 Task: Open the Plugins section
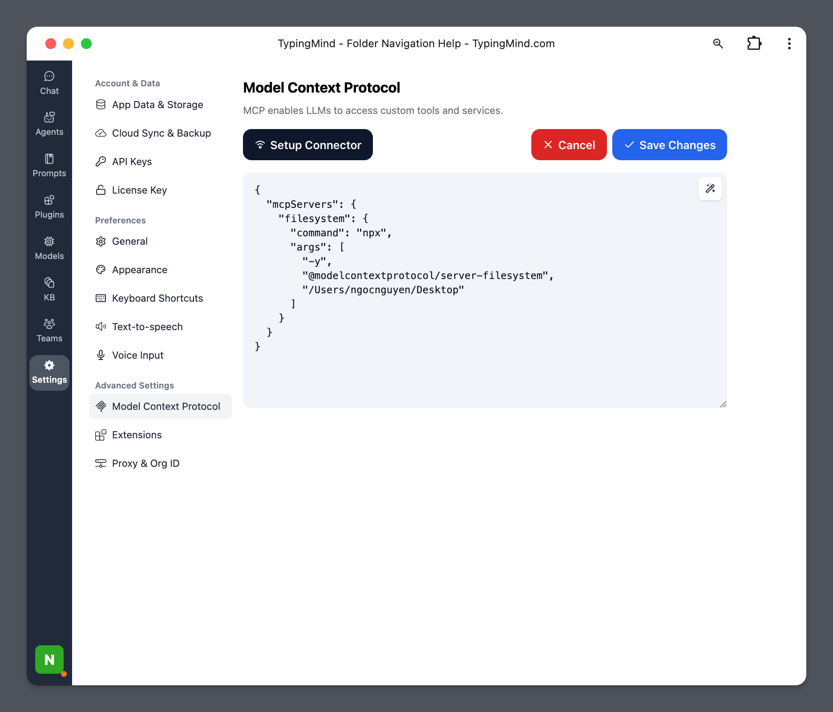[49, 207]
